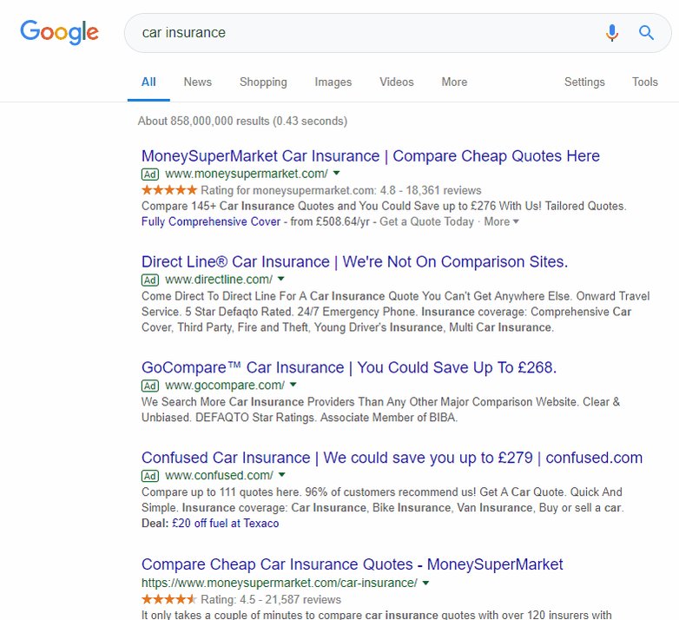The height and width of the screenshot is (620, 679).
Task: Open the Shopping tab
Action: click(x=263, y=82)
